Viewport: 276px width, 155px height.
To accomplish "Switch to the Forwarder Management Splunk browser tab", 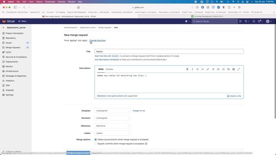I will [207, 16].
